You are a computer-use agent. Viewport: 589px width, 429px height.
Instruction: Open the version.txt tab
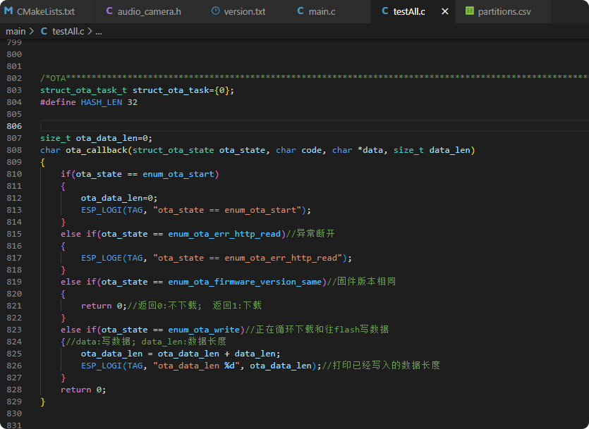[244, 11]
